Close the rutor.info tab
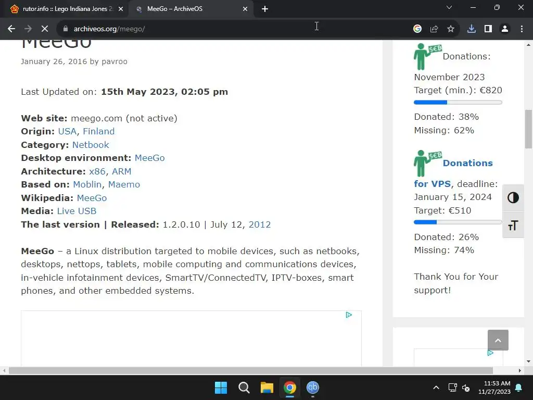This screenshot has height=400, width=533. click(x=121, y=9)
